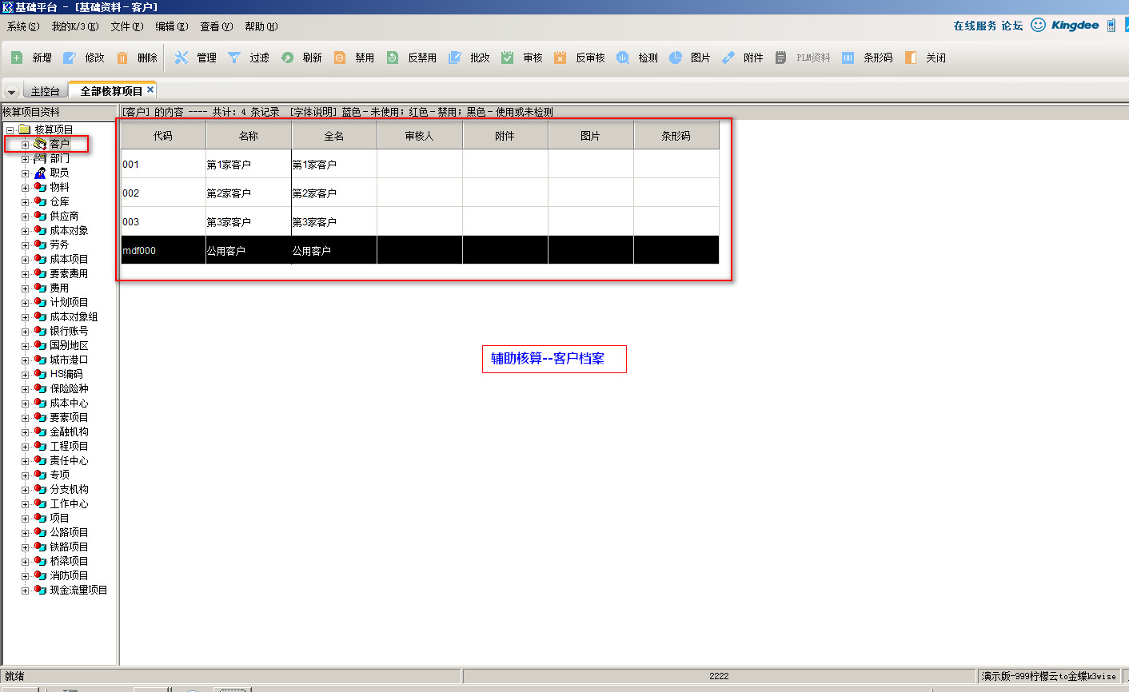Image resolution: width=1129 pixels, height=692 pixels.
Task: Click the 刷新 refresh icon
Action: click(287, 58)
